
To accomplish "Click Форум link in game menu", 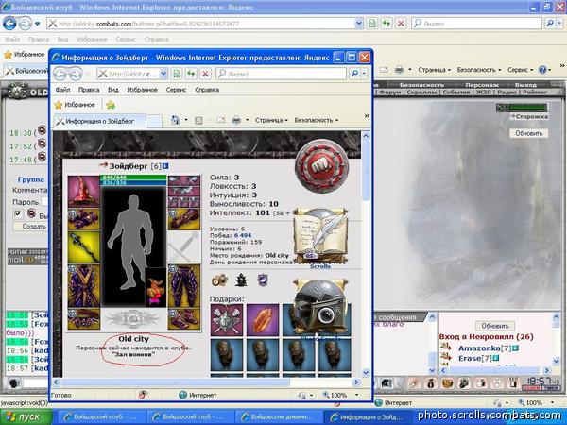I will (390, 93).
